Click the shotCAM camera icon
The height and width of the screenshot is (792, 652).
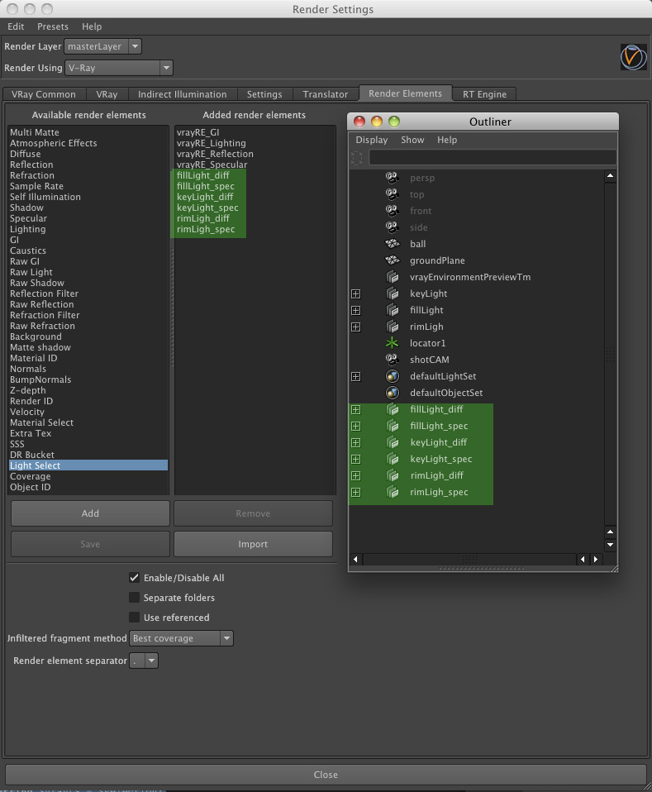(x=393, y=360)
